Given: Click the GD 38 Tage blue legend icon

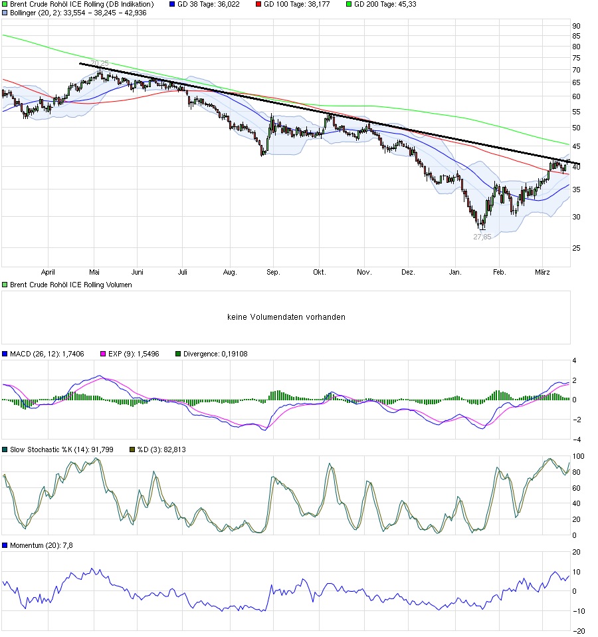Looking at the screenshot, I should click(171, 5).
